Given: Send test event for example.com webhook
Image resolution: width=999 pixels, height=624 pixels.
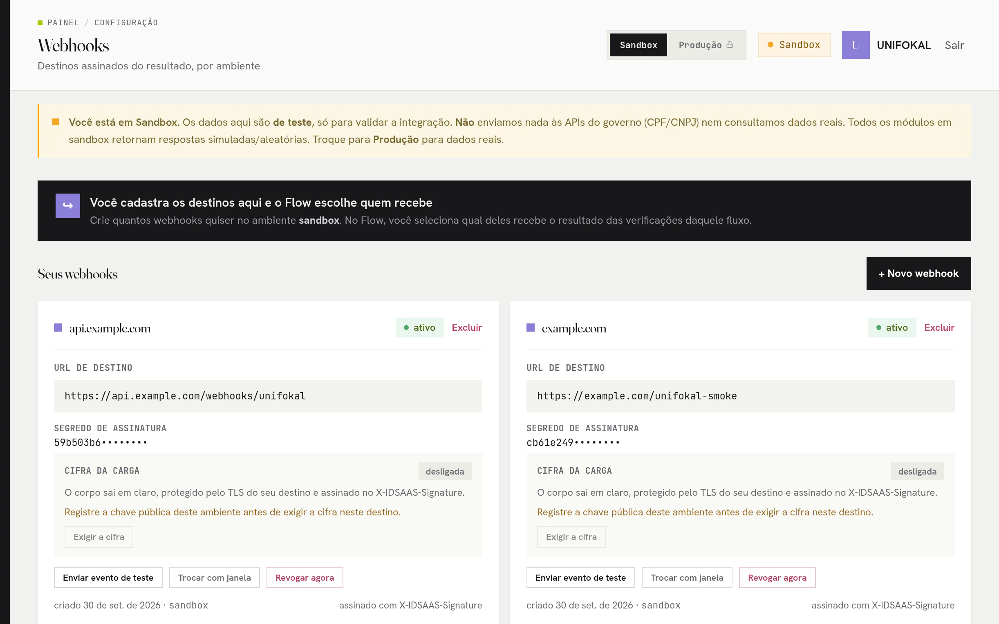Looking at the screenshot, I should (581, 577).
